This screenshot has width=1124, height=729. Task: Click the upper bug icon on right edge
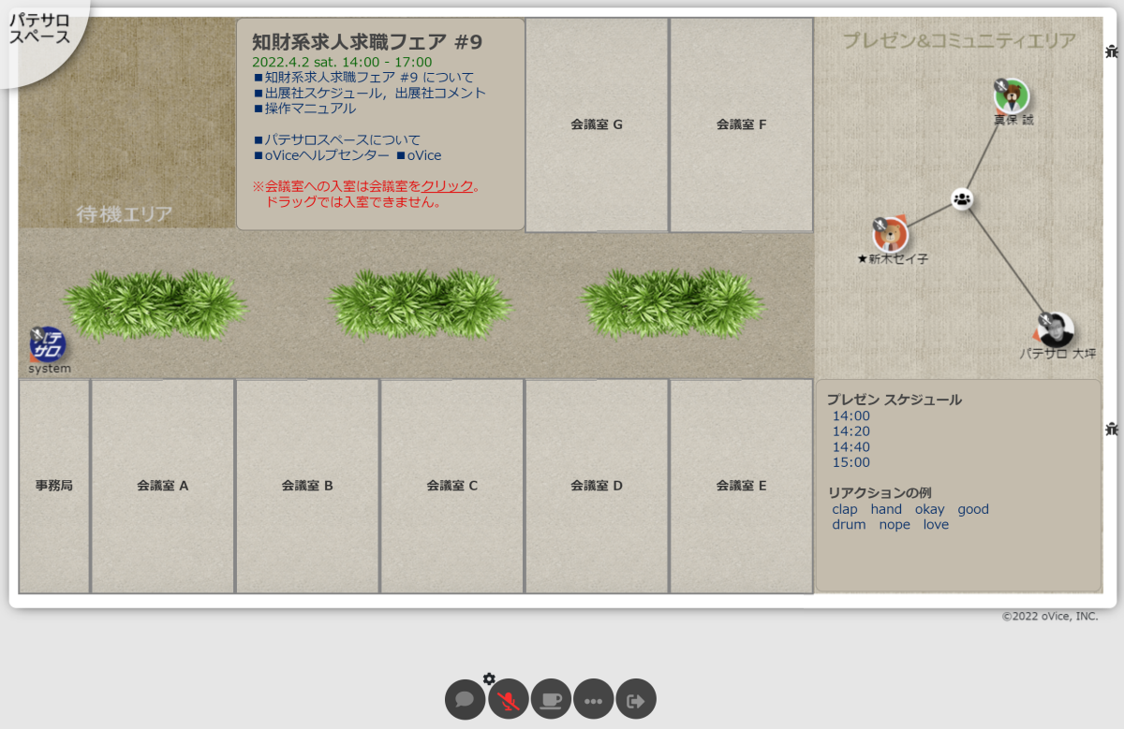(x=1111, y=52)
